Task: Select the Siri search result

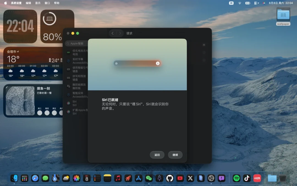Action: point(77,103)
